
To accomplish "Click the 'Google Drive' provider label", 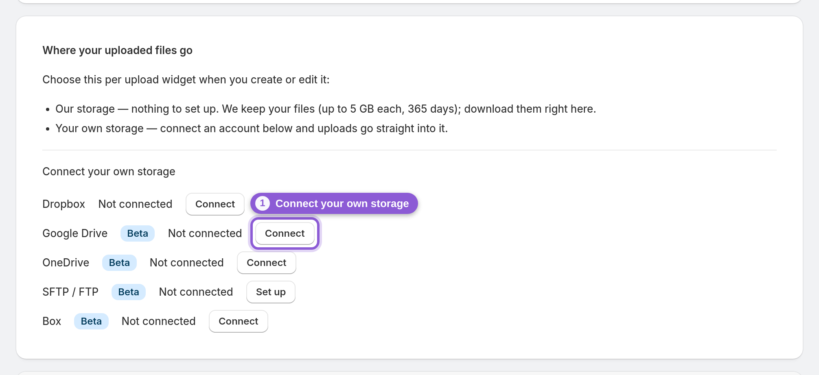I will pyautogui.click(x=75, y=233).
